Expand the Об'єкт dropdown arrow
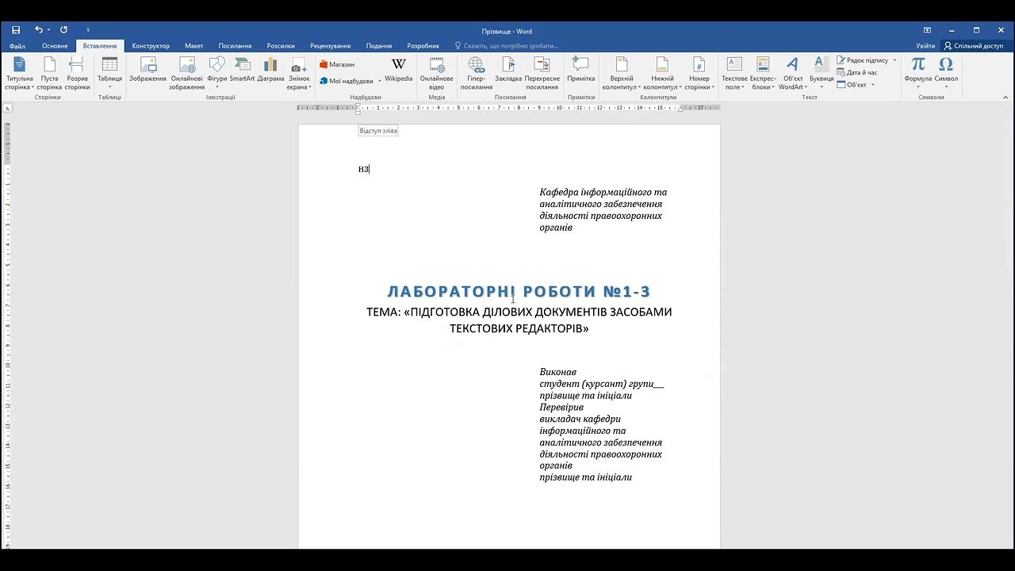This screenshot has width=1015, height=571. point(873,85)
